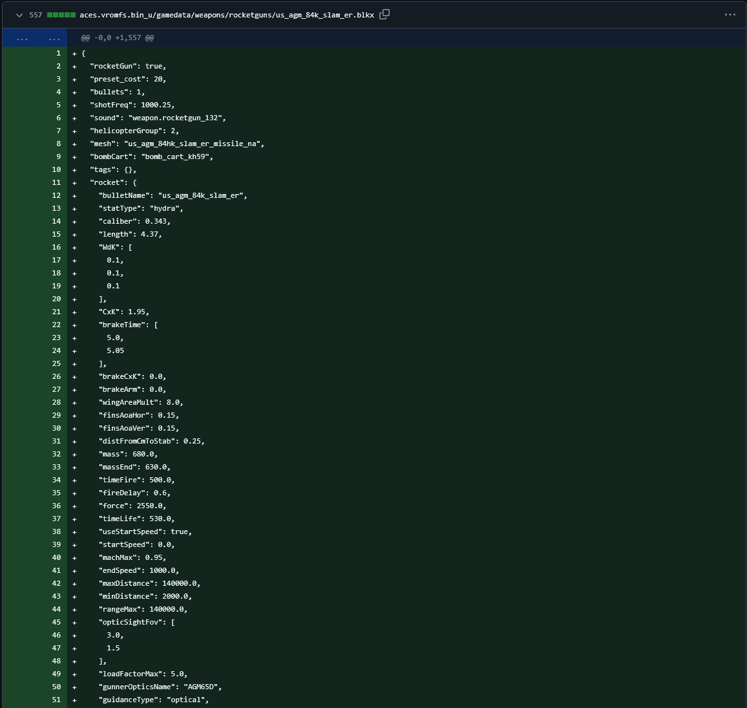Expand hidden lines via left ellipsis cell
Screen dimensions: 747x708
[x=21, y=38]
